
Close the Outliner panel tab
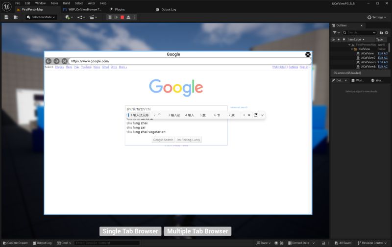[x=362, y=25]
